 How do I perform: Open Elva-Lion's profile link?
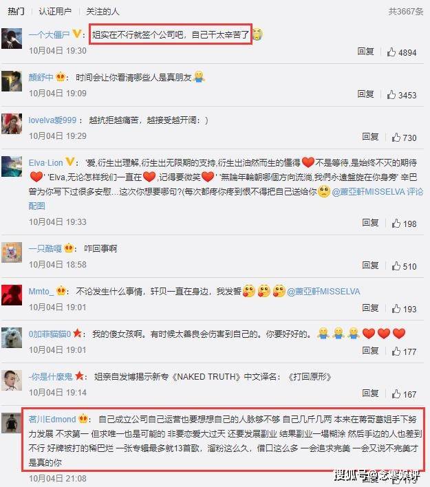click(x=45, y=162)
